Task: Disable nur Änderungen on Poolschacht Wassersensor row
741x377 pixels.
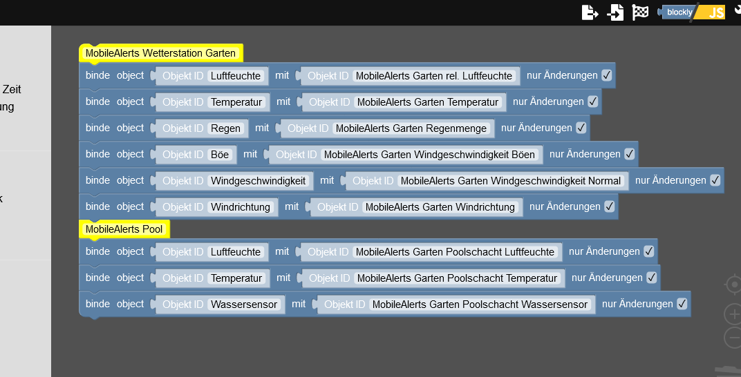Action: (x=682, y=304)
